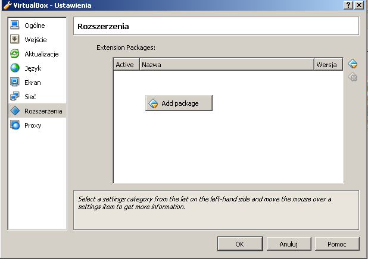
Task: Cancel changes with the Anuluj button
Action: coord(289,244)
